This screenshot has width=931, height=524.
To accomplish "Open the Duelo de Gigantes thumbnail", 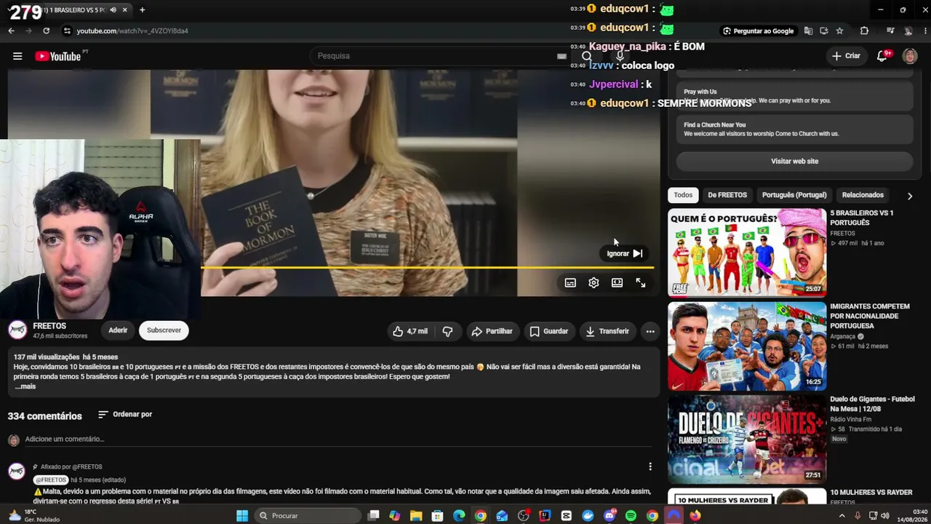I will coord(747,439).
